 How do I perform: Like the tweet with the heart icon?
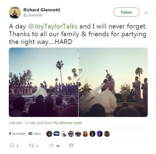click(51, 146)
